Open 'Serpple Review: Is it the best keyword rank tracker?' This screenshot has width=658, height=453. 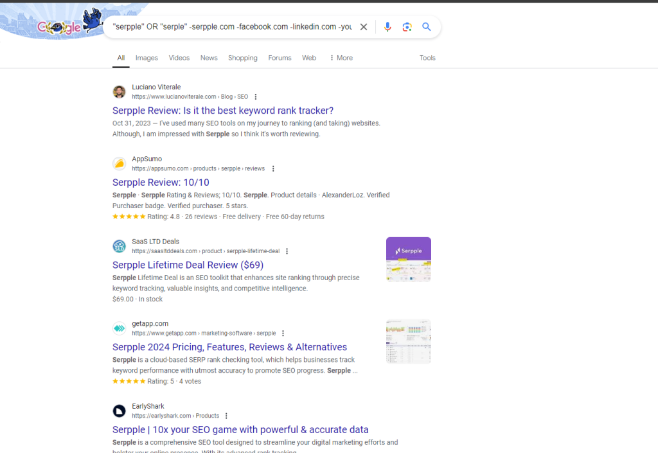223,111
